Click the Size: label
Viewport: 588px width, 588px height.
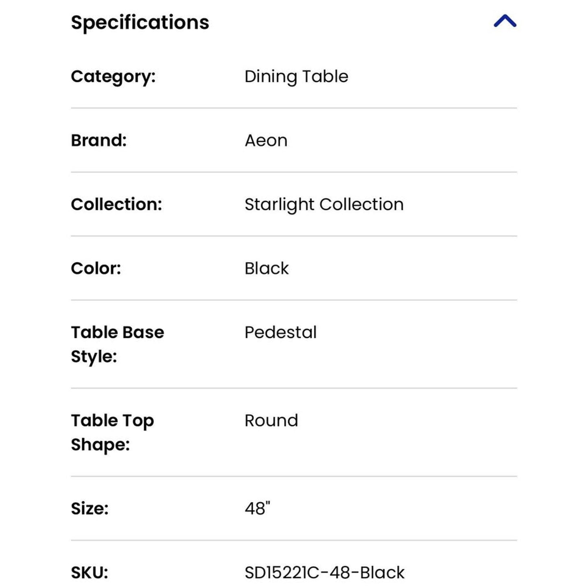point(90,508)
